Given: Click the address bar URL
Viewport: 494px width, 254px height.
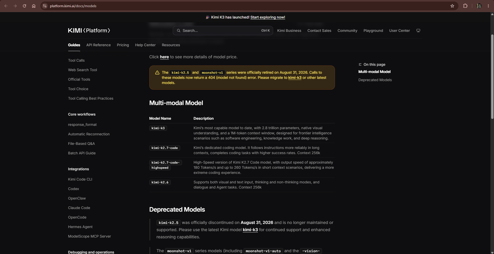Looking at the screenshot, I should [x=73, y=6].
